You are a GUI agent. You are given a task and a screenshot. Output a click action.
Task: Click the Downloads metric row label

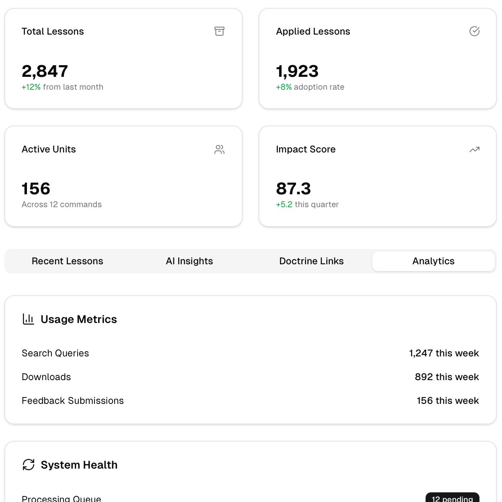coord(46,377)
